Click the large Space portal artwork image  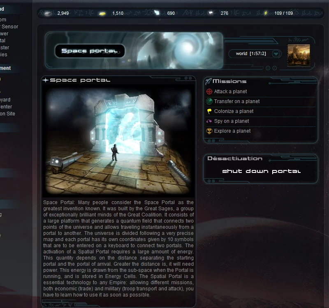click(118, 141)
